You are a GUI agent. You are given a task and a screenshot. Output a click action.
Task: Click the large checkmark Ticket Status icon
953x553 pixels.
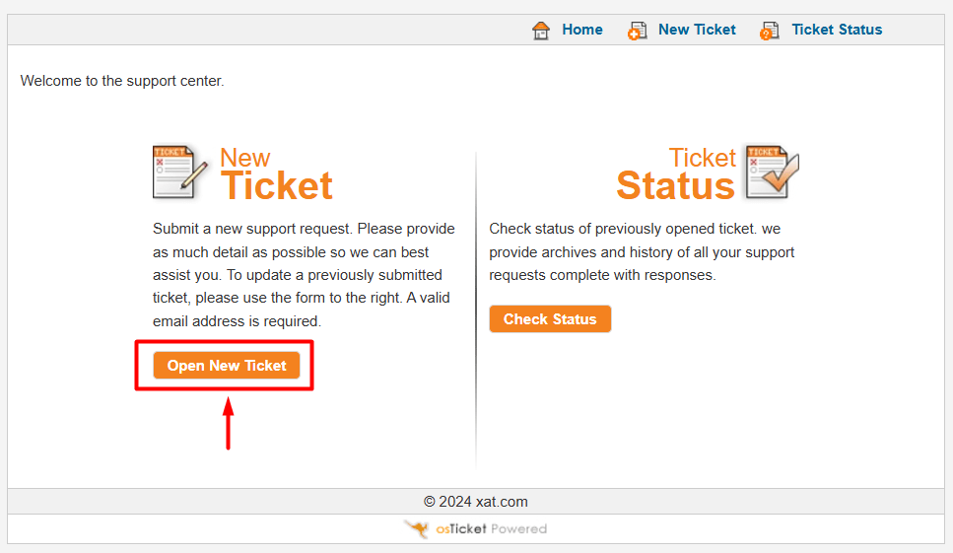pyautogui.click(x=772, y=173)
